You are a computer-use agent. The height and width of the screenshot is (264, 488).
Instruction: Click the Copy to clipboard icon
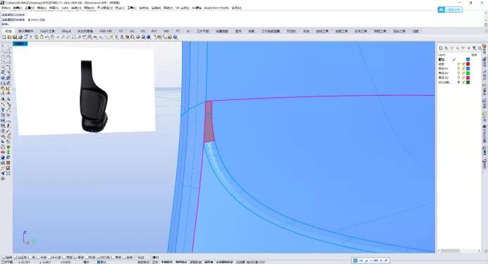point(36,37)
